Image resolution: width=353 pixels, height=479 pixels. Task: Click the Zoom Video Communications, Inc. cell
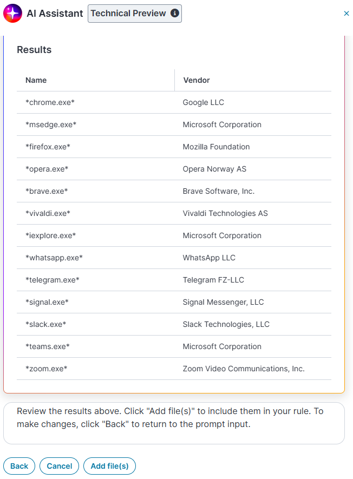tap(253, 369)
